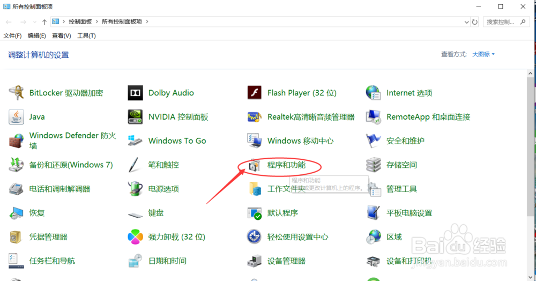Open the Java coffee cup icon

click(16, 117)
